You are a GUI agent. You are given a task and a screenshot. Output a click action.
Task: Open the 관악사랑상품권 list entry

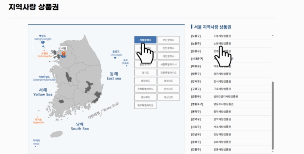click(222, 119)
